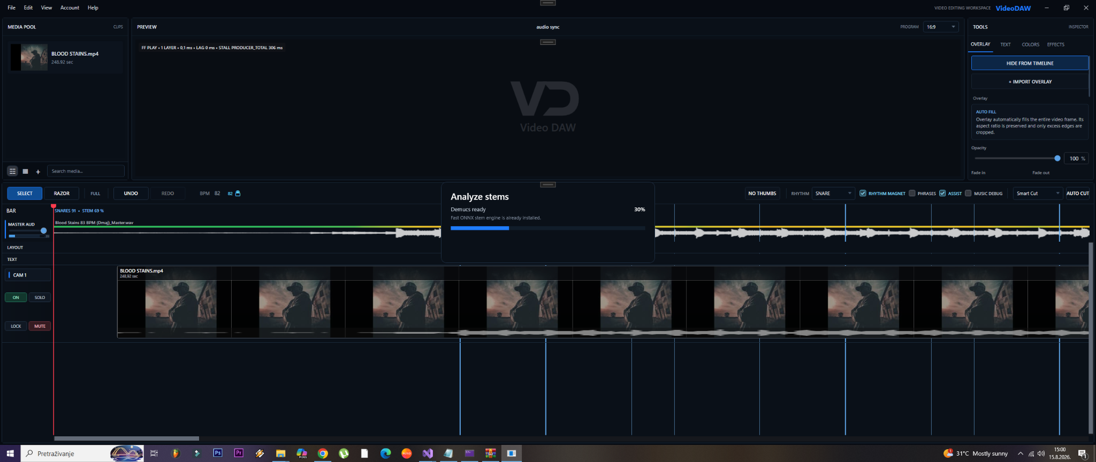Open Premiere Pro from the taskbar

tap(239, 453)
